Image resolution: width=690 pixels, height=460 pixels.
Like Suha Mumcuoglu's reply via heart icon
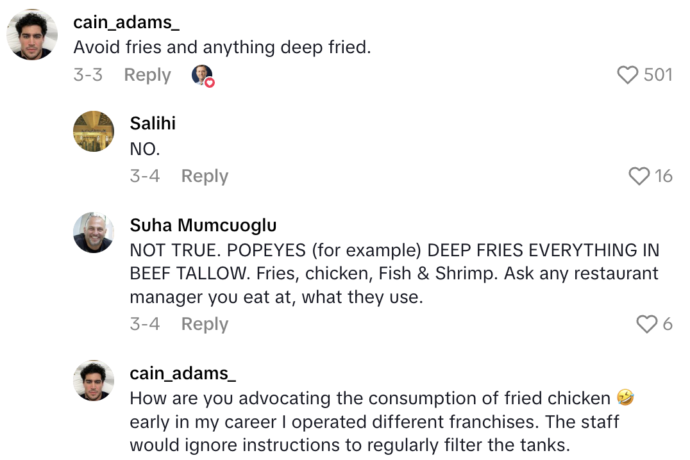point(647,324)
